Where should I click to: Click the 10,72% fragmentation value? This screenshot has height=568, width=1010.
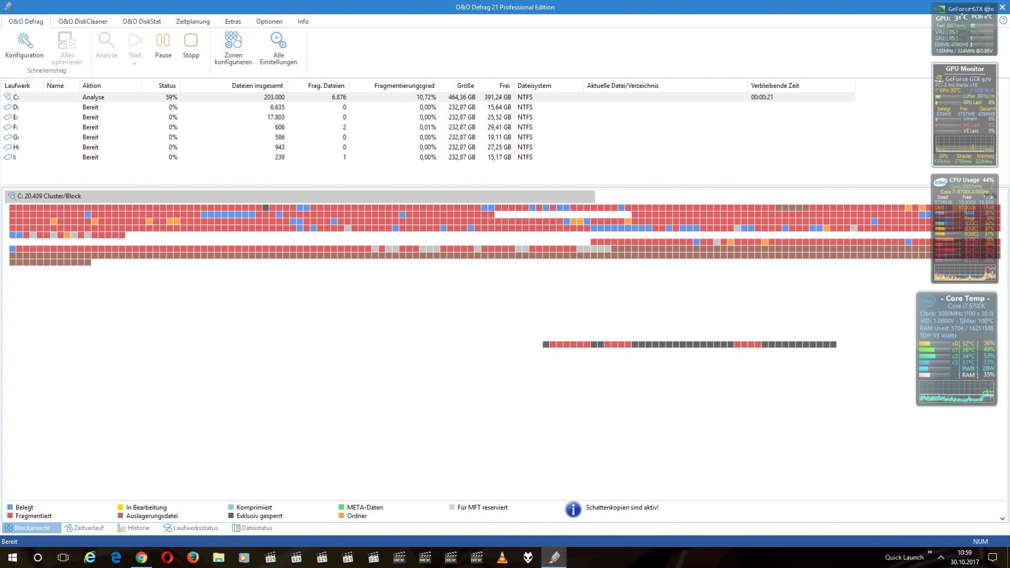(x=426, y=97)
